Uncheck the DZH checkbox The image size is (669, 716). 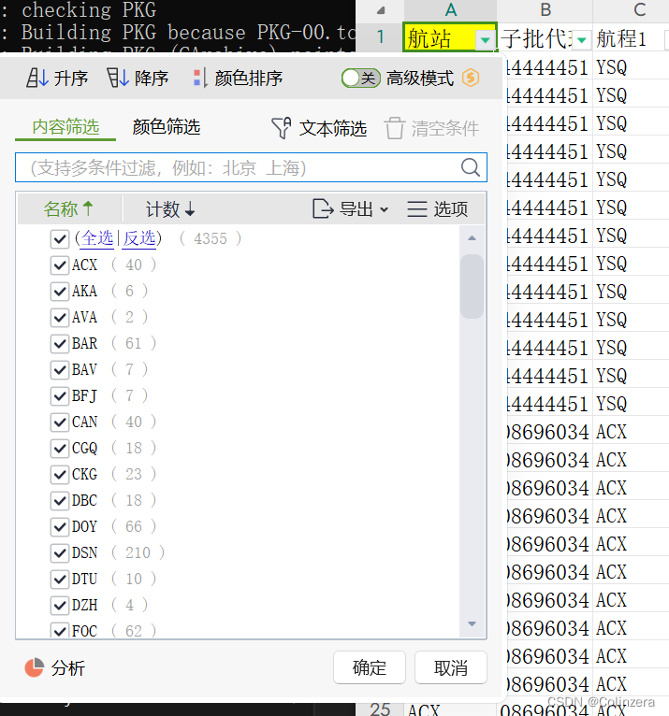tap(59, 606)
